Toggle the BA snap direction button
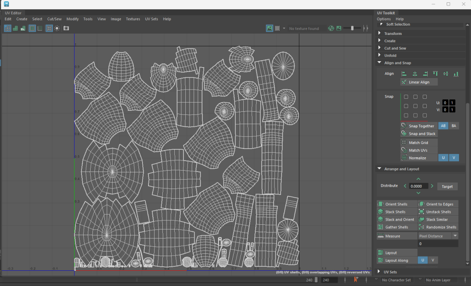The height and width of the screenshot is (286, 471). 454,126
